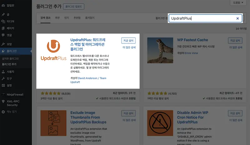Open Disable Admin WP Cron Notice title link
250x145 pixels.
tap(192, 117)
